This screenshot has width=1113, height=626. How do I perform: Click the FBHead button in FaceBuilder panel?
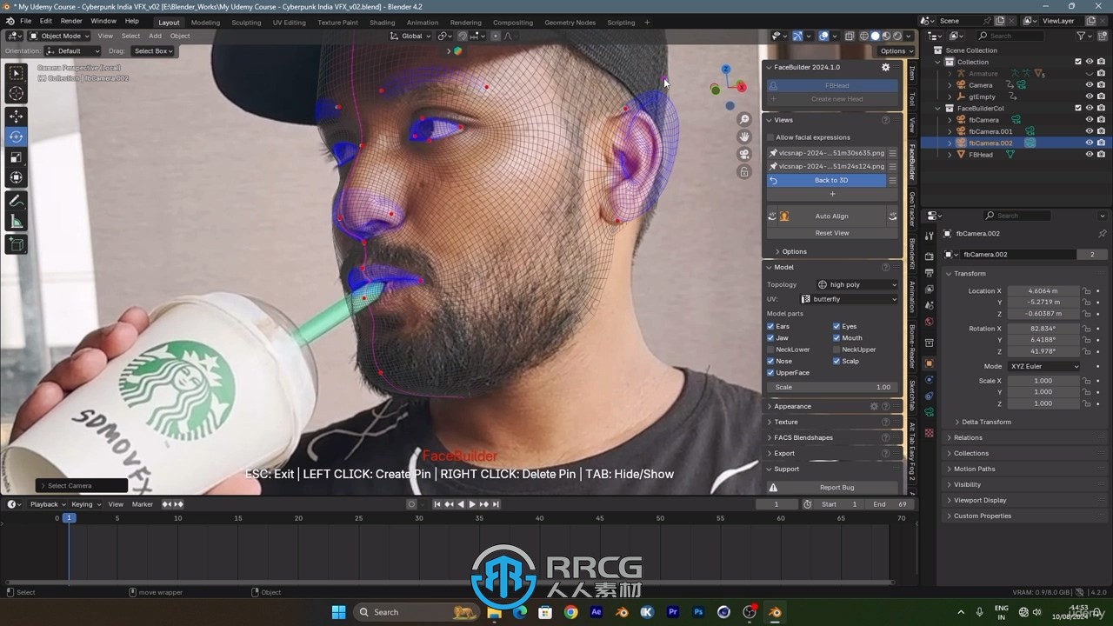coord(832,85)
